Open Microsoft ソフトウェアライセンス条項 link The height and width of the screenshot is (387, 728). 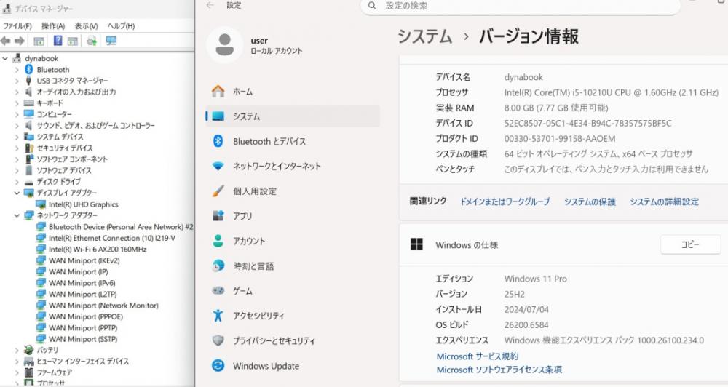click(499, 370)
